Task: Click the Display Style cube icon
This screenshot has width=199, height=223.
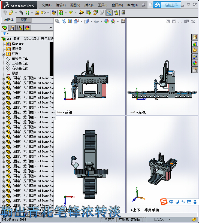Action: pyautogui.click(x=86, y=21)
